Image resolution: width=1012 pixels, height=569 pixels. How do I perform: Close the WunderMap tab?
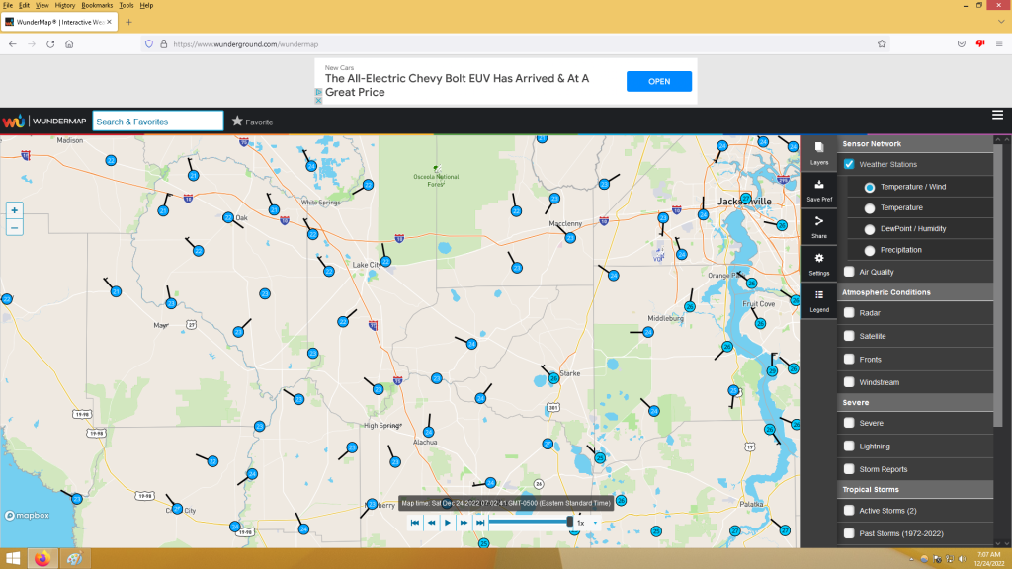coord(109,22)
